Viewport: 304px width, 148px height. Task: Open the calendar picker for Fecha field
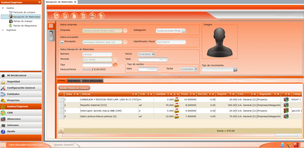(x=153, y=54)
